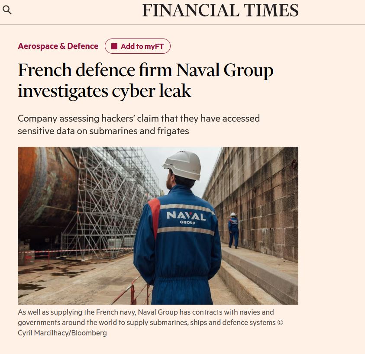The width and height of the screenshot is (365, 354).
Task: Click the copyright symbol in the caption
Action: click(280, 322)
